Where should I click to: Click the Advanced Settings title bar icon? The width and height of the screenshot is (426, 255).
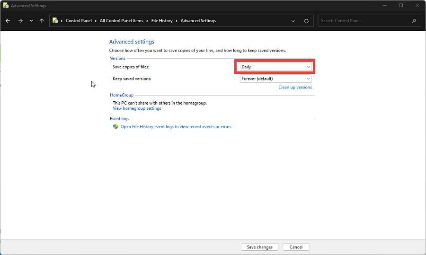point(6,5)
